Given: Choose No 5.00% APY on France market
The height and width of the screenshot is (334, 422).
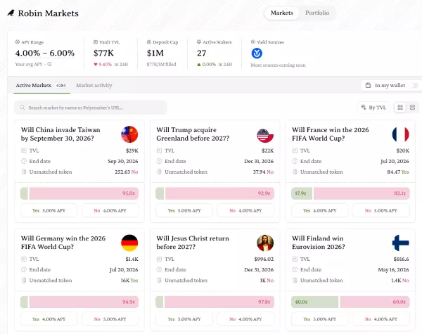Looking at the screenshot, I should (381, 210).
